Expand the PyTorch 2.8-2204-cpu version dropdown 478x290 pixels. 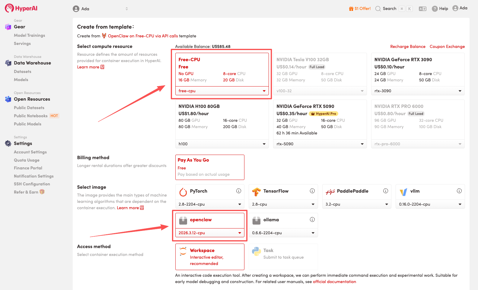[x=210, y=204]
